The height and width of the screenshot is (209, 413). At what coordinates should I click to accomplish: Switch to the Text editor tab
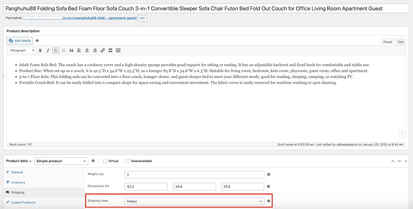[x=401, y=42]
